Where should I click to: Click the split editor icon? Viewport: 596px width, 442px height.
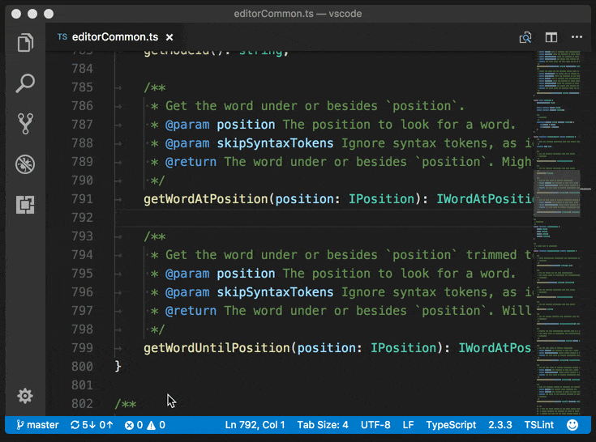click(x=551, y=37)
